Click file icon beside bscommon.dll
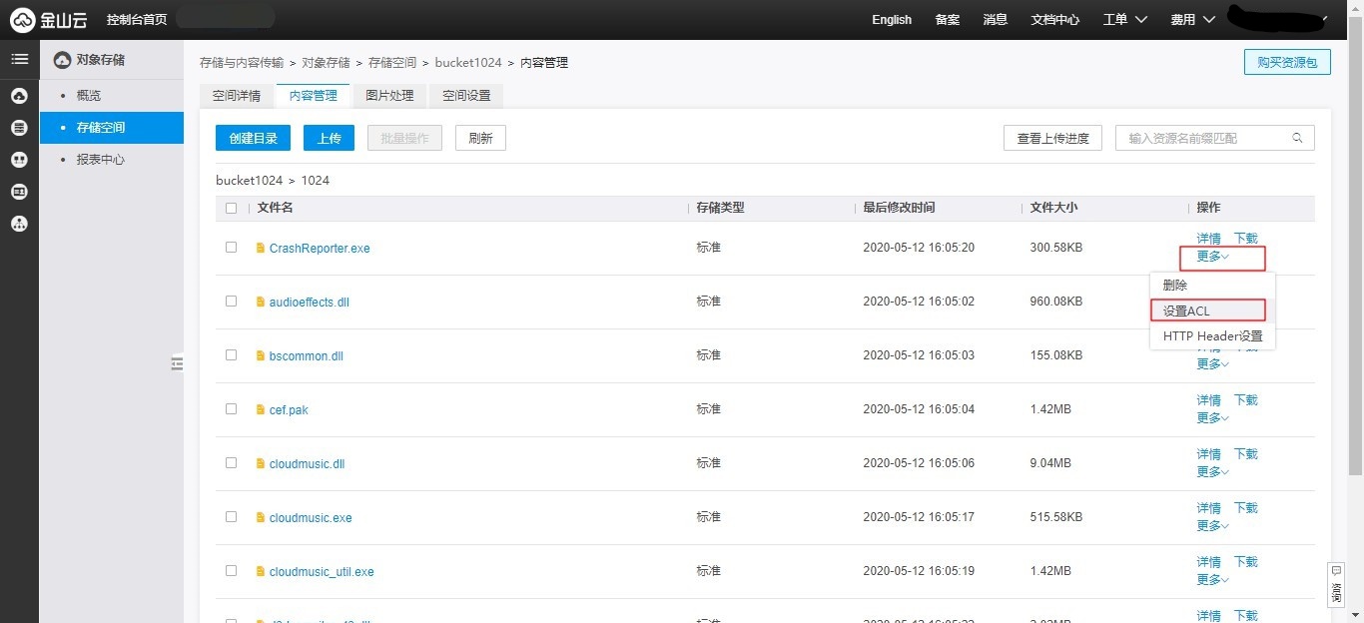The width and height of the screenshot is (1364, 623). click(261, 355)
